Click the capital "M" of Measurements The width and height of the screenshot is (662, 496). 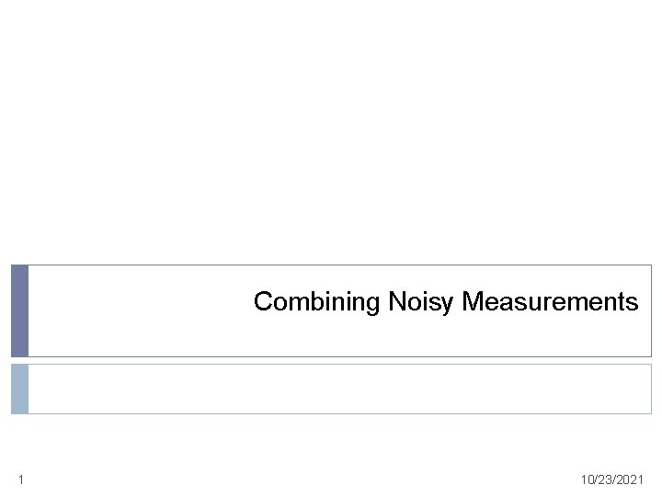click(x=472, y=302)
